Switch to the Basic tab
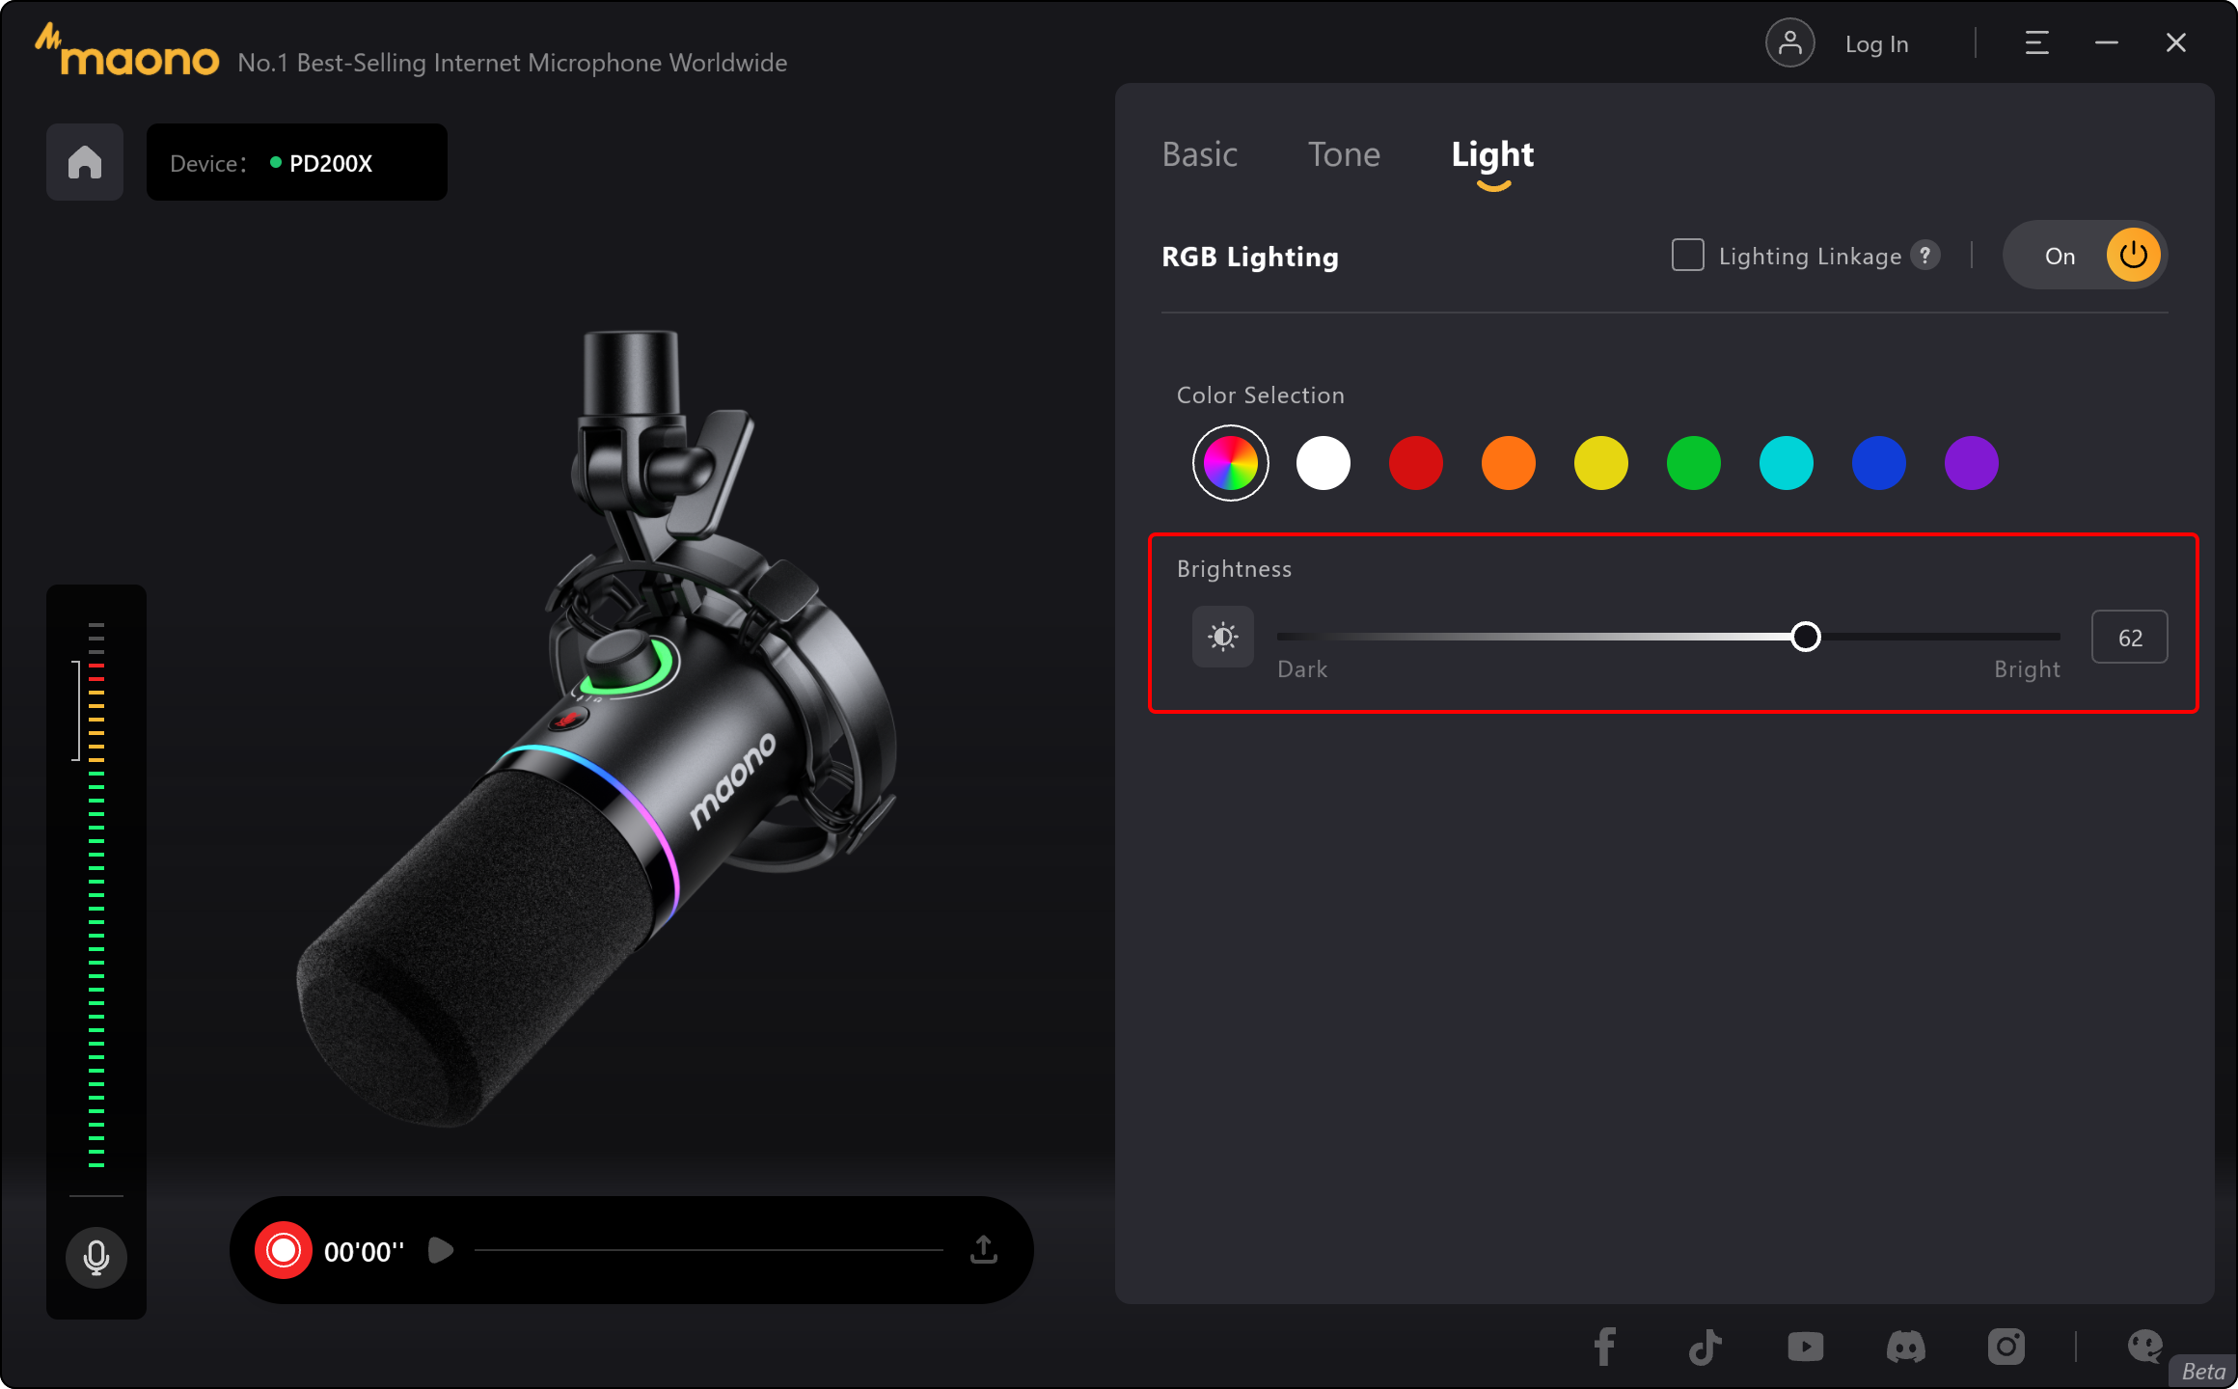This screenshot has height=1389, width=2238. coord(1199,154)
